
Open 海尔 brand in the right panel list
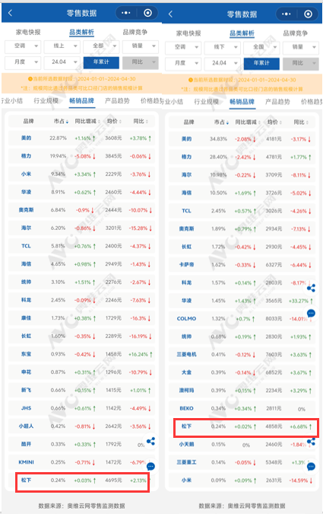coord(186,174)
